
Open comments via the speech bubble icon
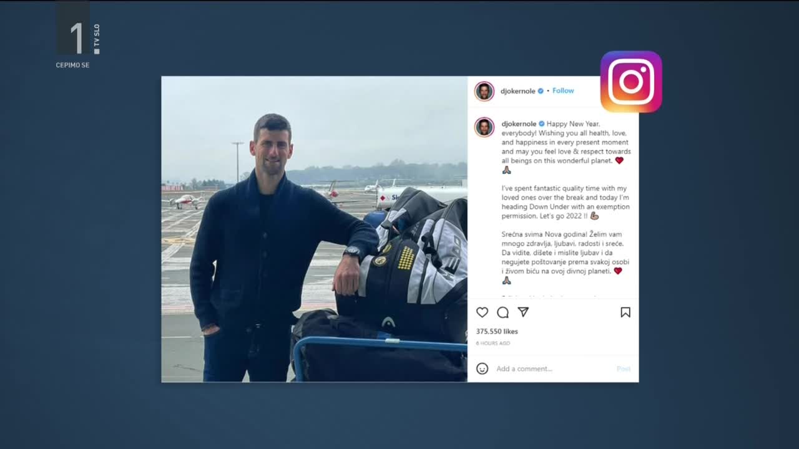point(502,312)
